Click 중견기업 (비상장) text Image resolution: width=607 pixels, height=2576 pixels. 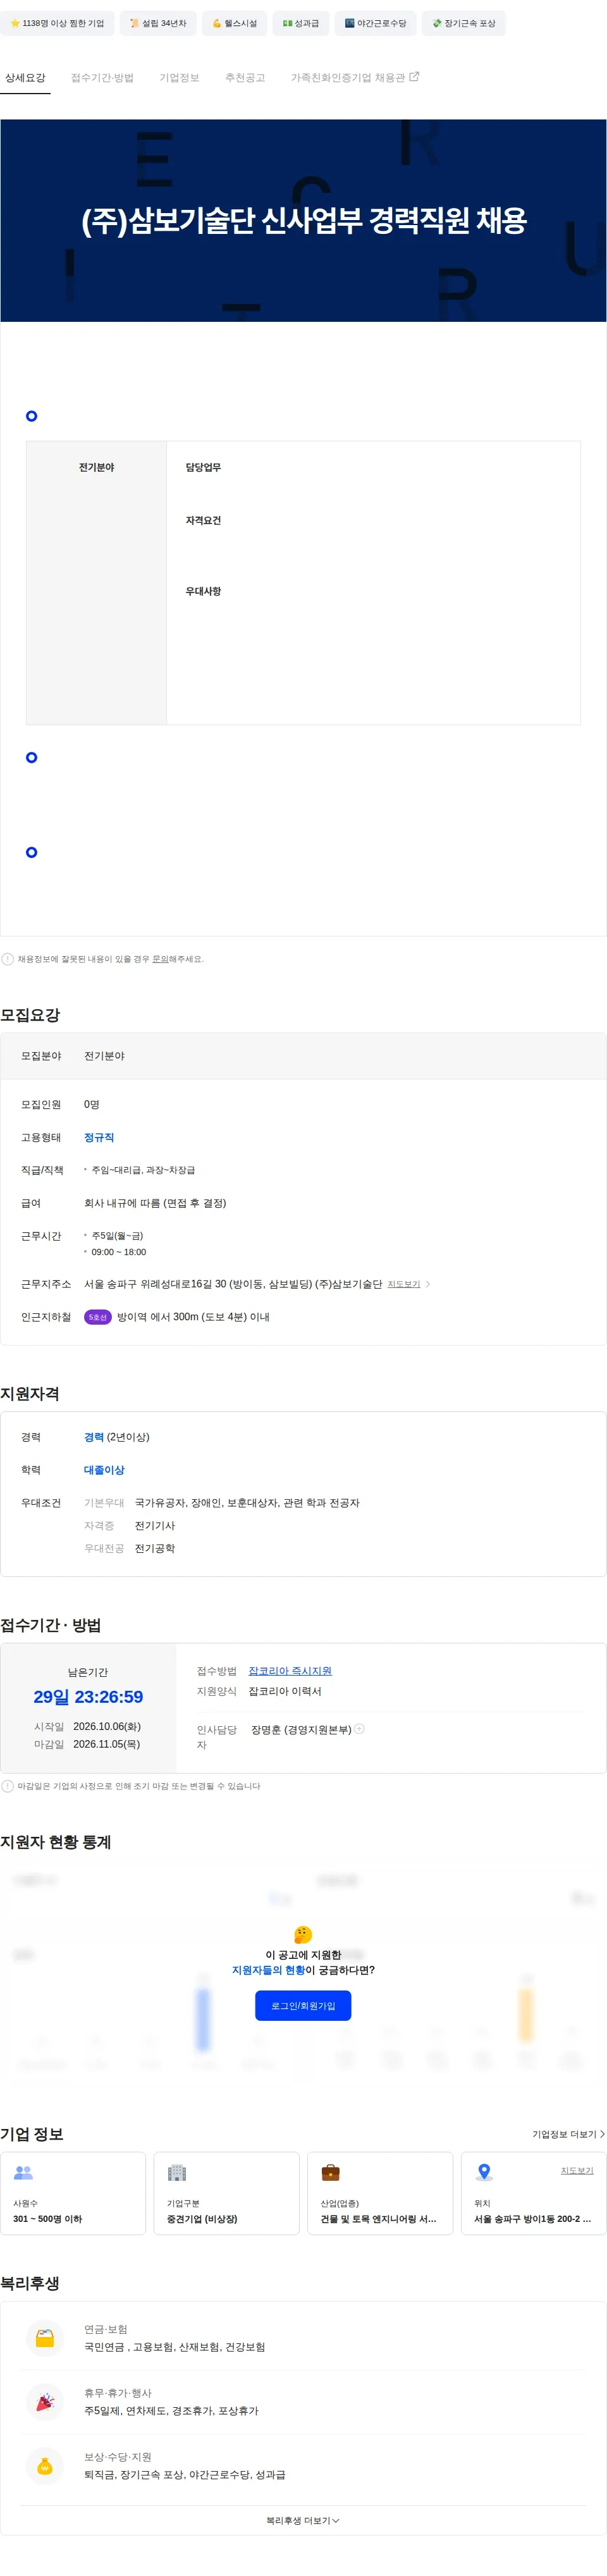click(202, 2219)
